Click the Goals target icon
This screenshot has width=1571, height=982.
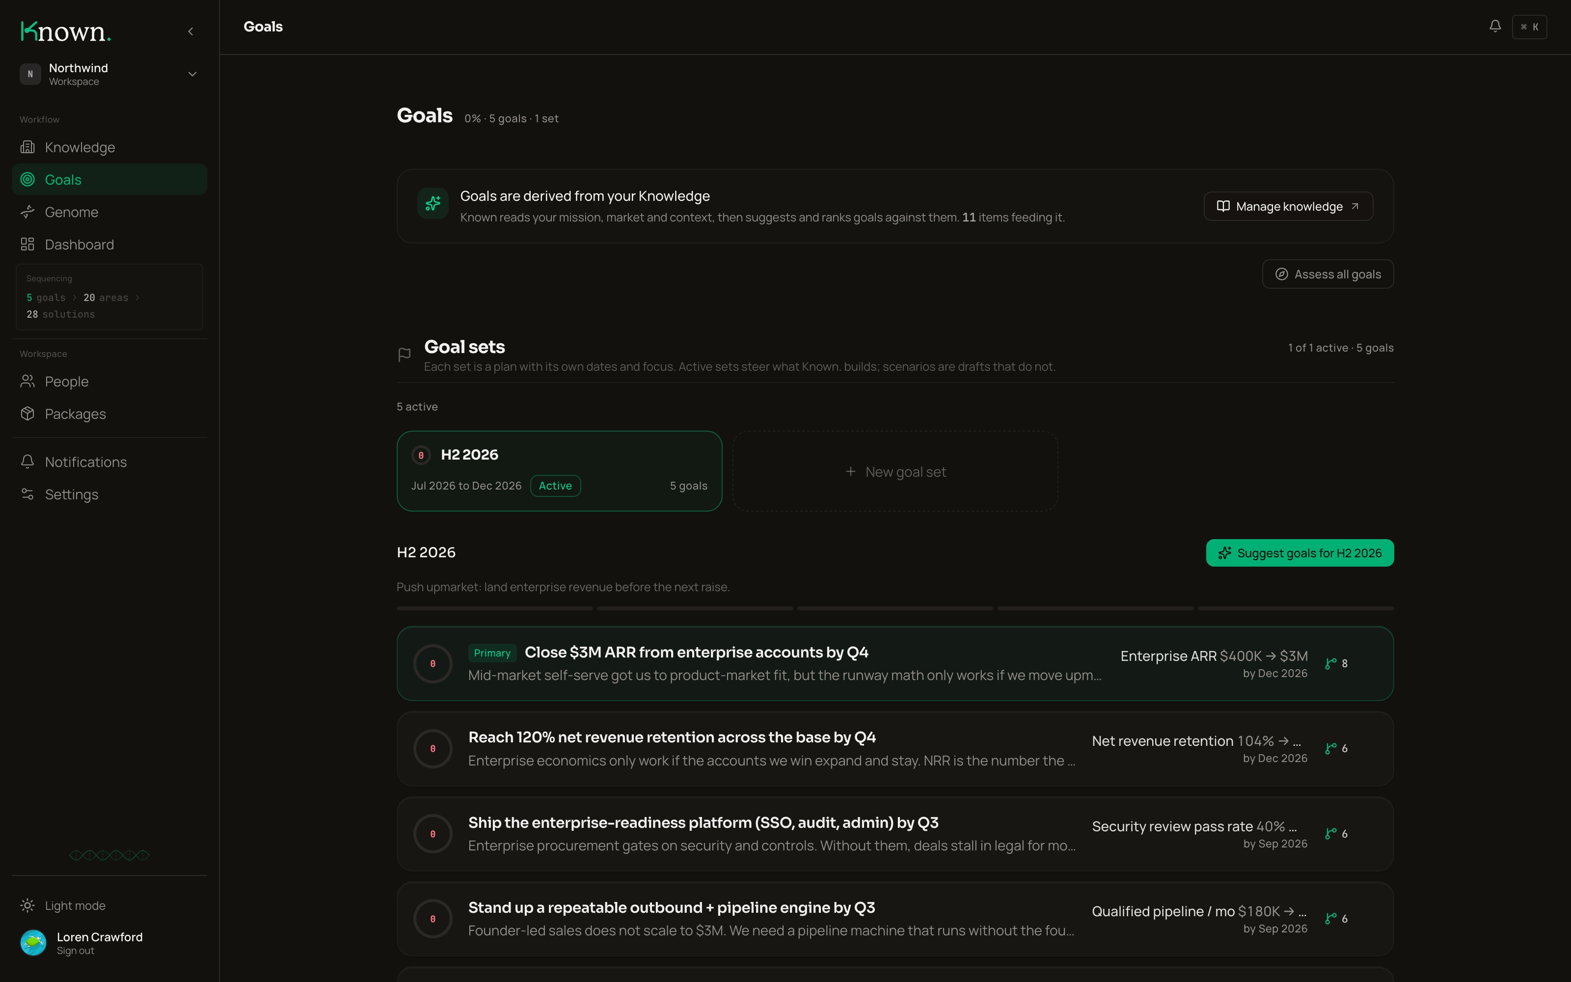click(27, 179)
